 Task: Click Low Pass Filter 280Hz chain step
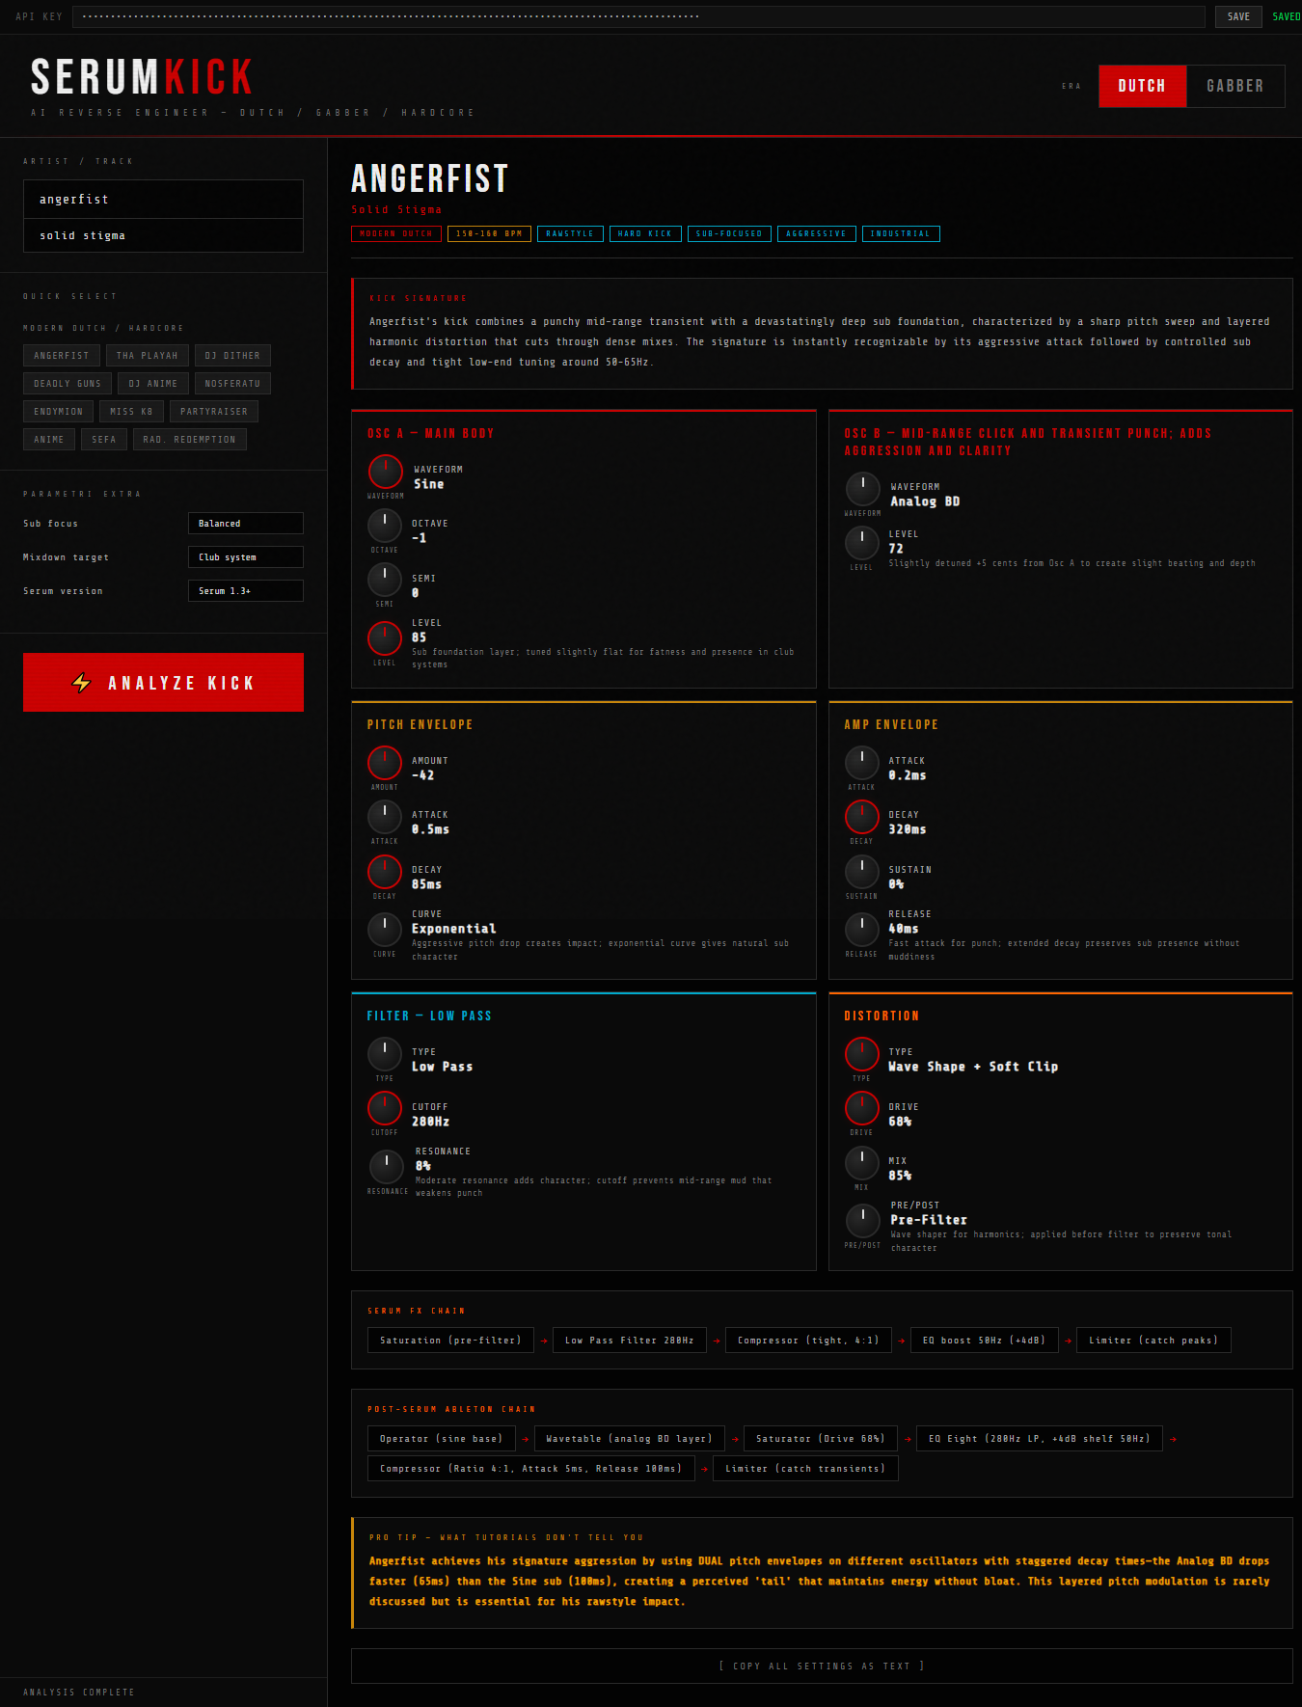click(x=630, y=1341)
